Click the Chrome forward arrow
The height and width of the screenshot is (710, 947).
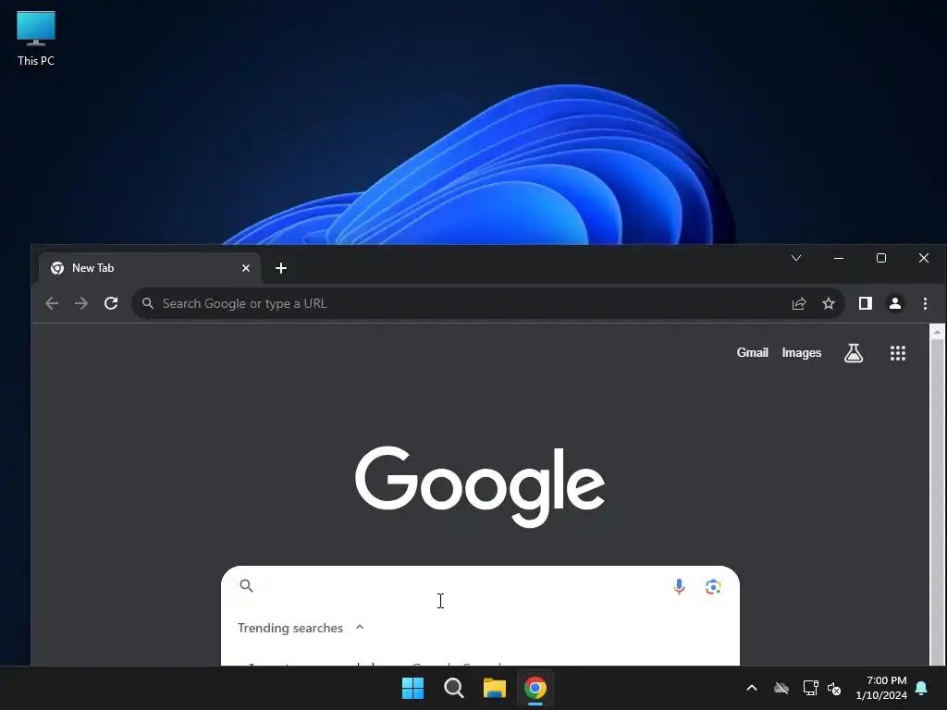(x=81, y=303)
